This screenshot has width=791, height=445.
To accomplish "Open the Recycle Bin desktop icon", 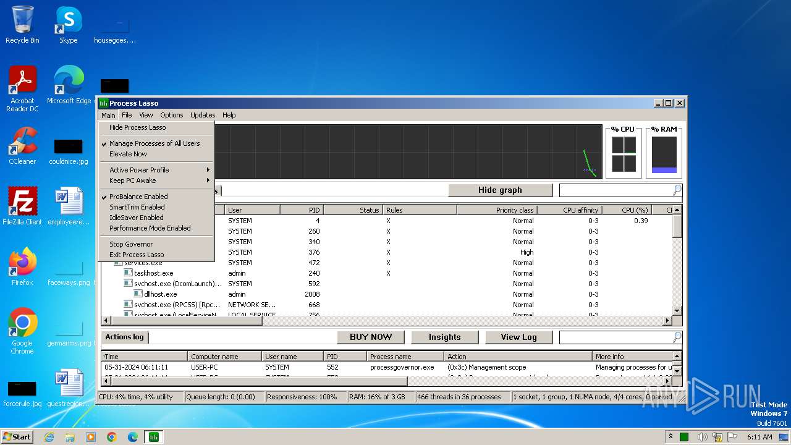I will 22,25.
